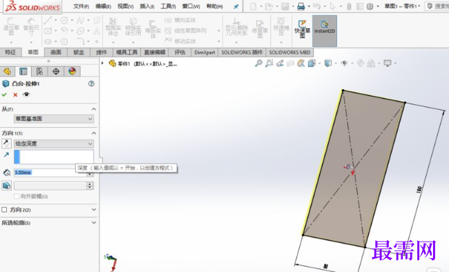Collapse the 从 section
This screenshot has width=449, height=272.
point(94,109)
